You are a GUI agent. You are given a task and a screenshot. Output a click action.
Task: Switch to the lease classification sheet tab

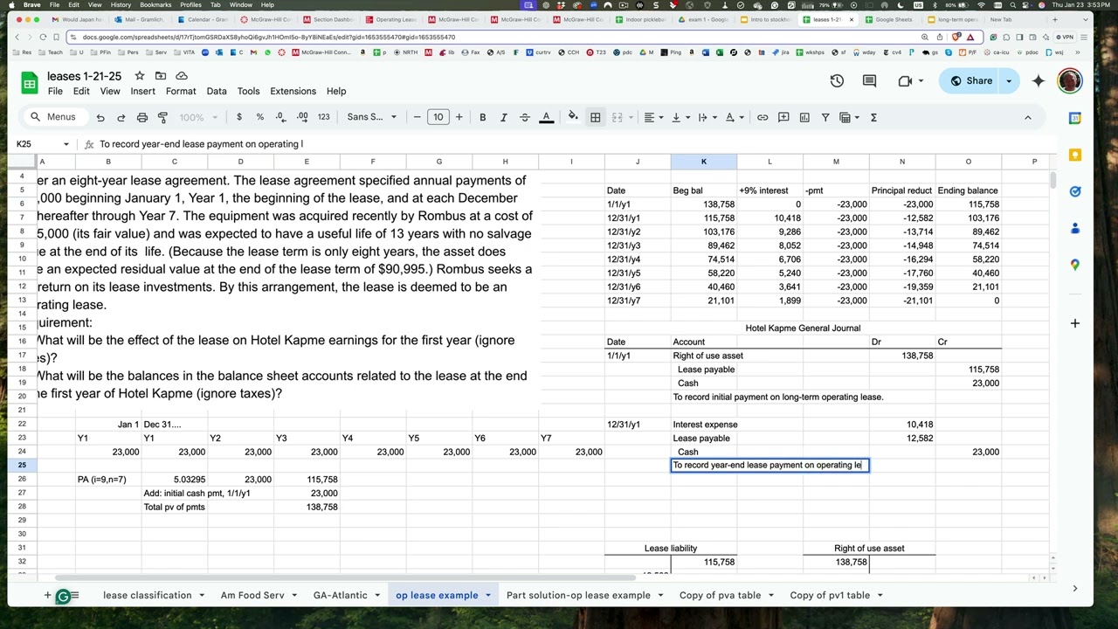[147, 595]
